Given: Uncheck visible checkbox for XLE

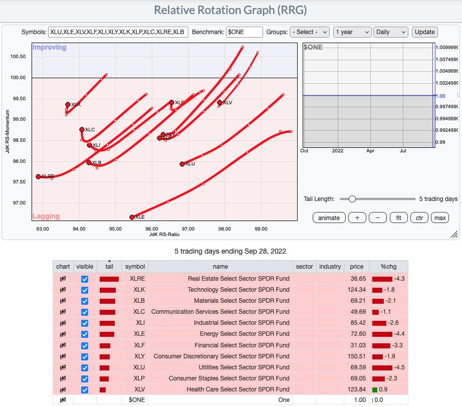Looking at the screenshot, I should coord(85,334).
